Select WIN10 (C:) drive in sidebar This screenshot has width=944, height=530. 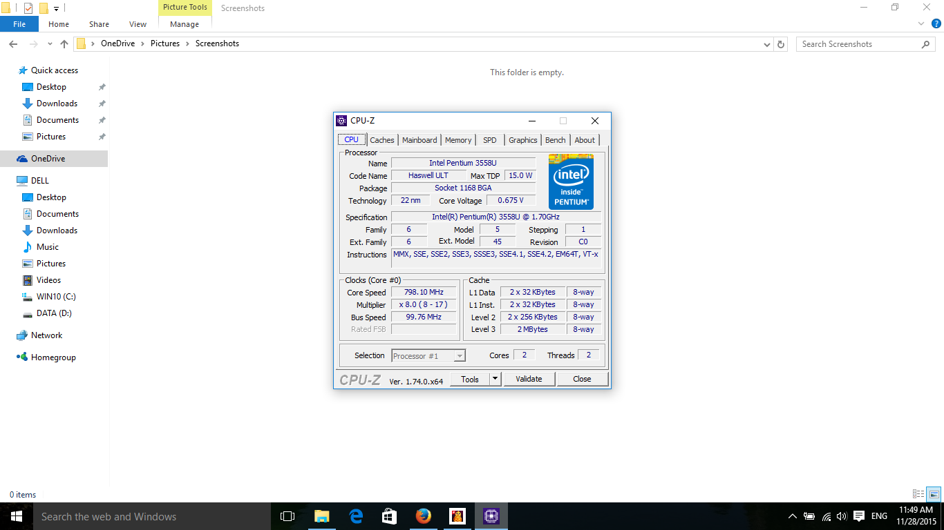click(56, 297)
